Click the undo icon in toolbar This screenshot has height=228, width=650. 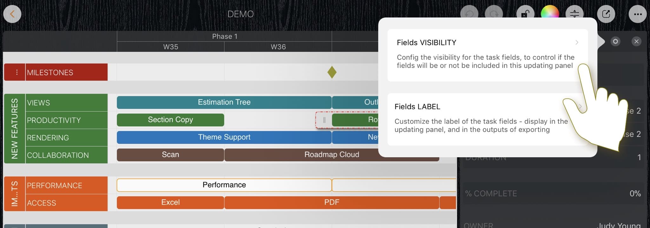(x=469, y=14)
